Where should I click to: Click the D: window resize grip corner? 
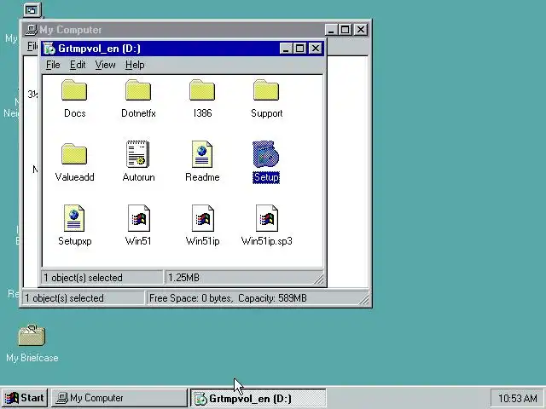click(x=319, y=279)
